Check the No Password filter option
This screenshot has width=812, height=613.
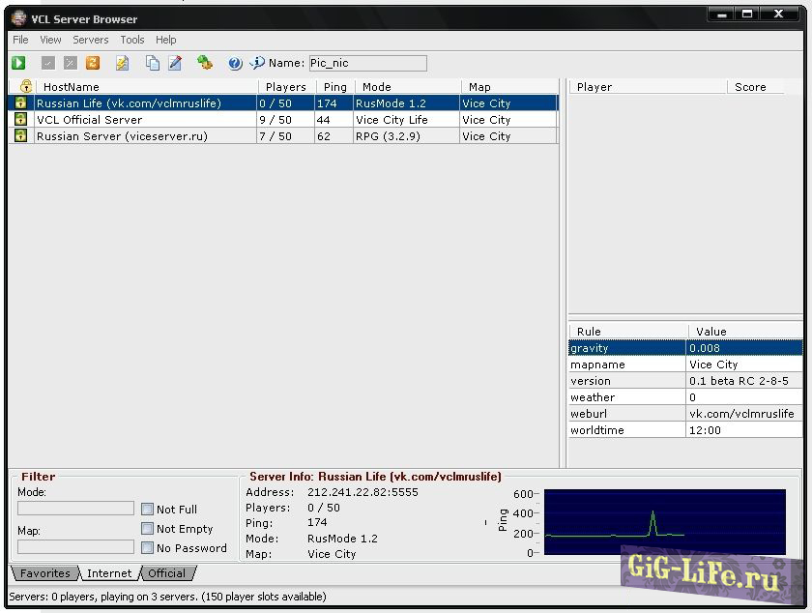pyautogui.click(x=148, y=548)
